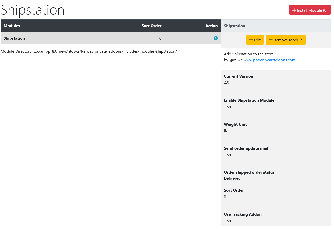The width and height of the screenshot is (334, 229).
Task: Click the Remove Module button
Action: 286,40
